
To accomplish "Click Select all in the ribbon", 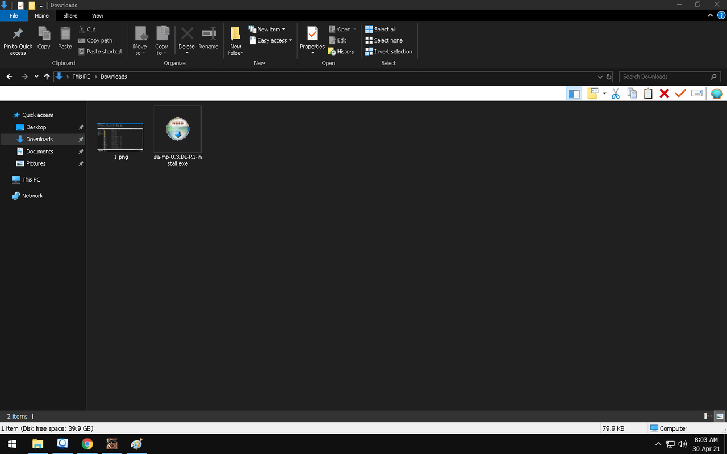I will (381, 29).
